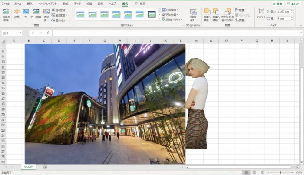
Task: Select row 10 header
Action: pyautogui.click(x=3, y=62)
